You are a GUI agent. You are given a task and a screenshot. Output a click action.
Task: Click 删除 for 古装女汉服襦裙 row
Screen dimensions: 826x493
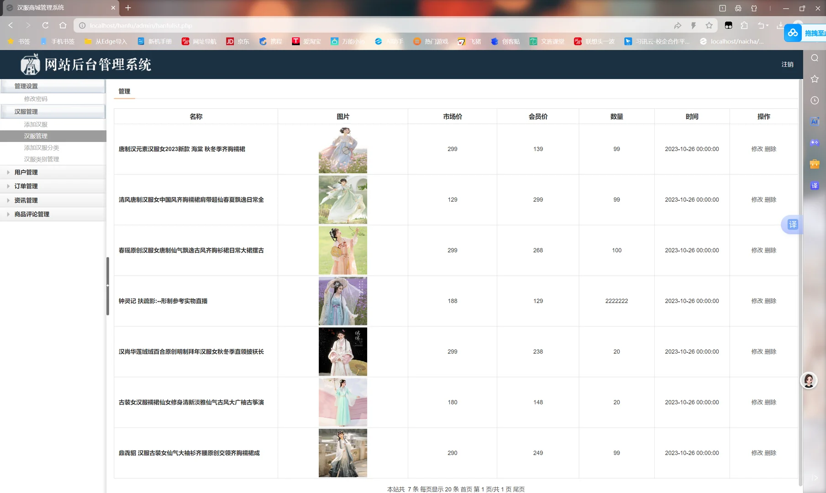click(770, 403)
